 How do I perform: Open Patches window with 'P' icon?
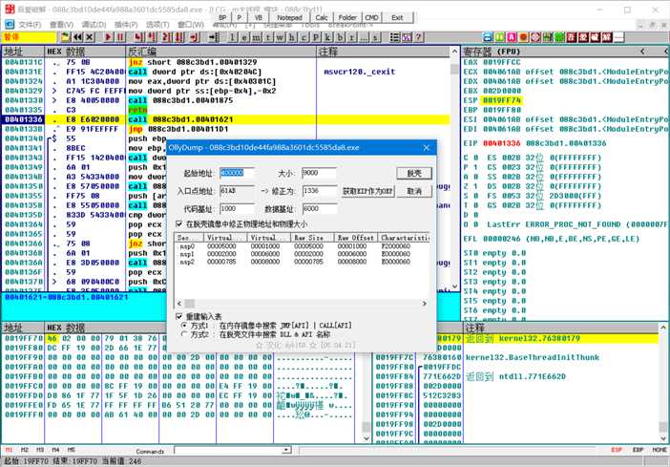click(x=316, y=37)
